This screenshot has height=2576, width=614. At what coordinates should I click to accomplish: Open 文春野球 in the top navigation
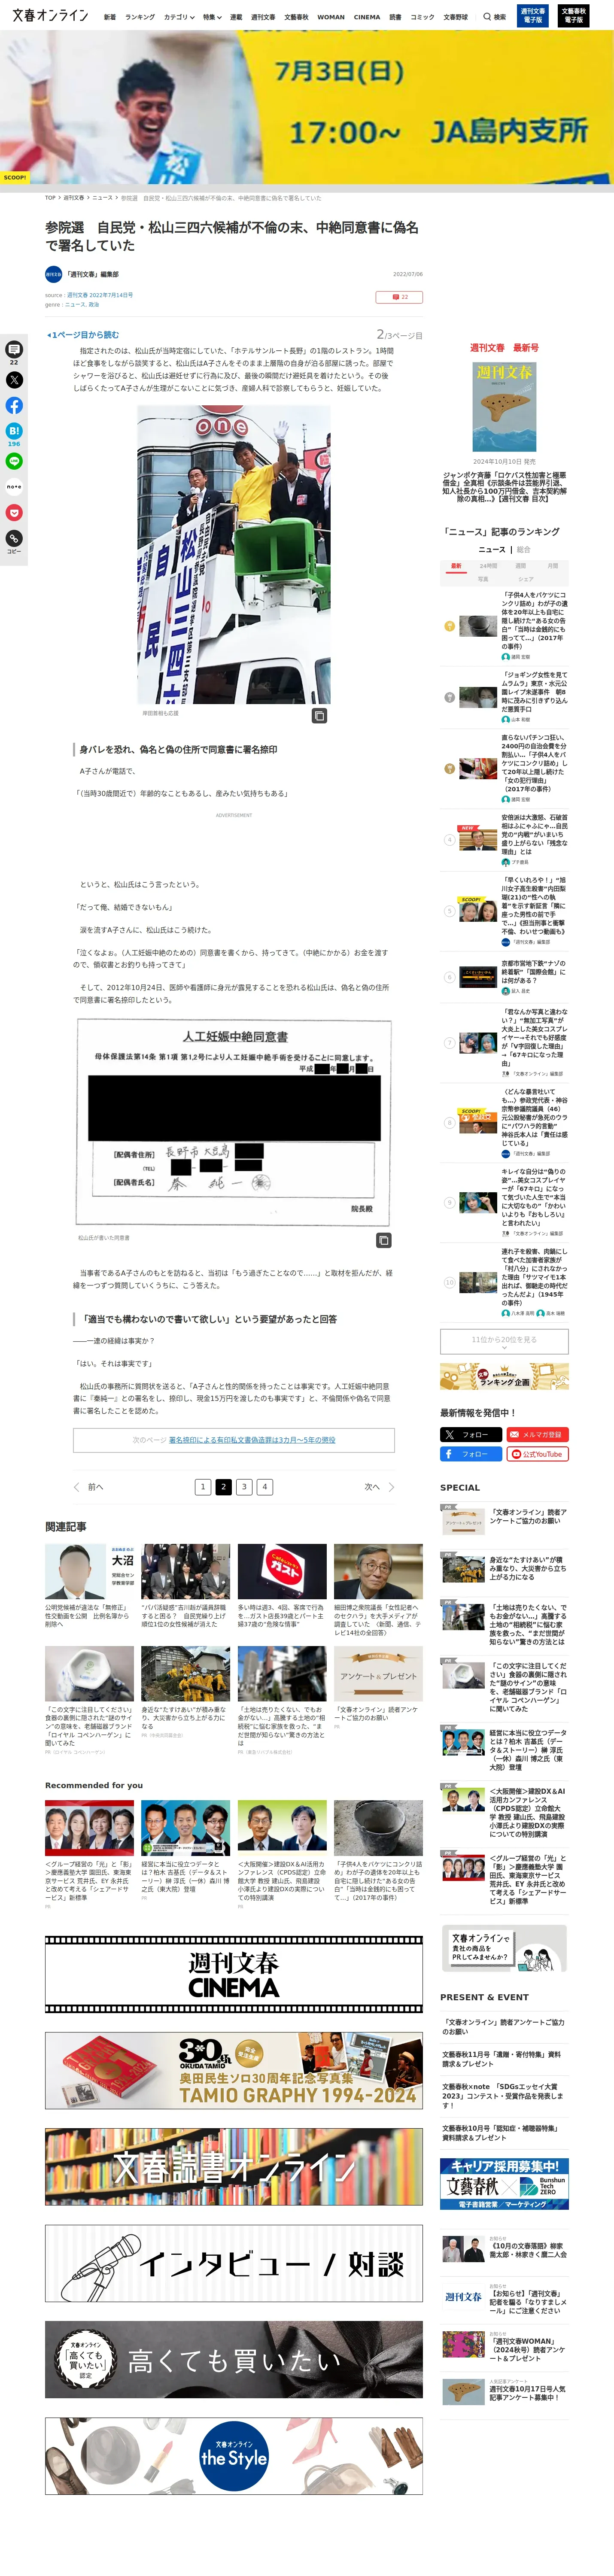pos(456,17)
